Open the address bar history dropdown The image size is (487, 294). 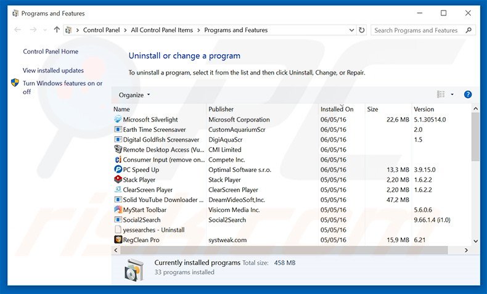pos(351,30)
